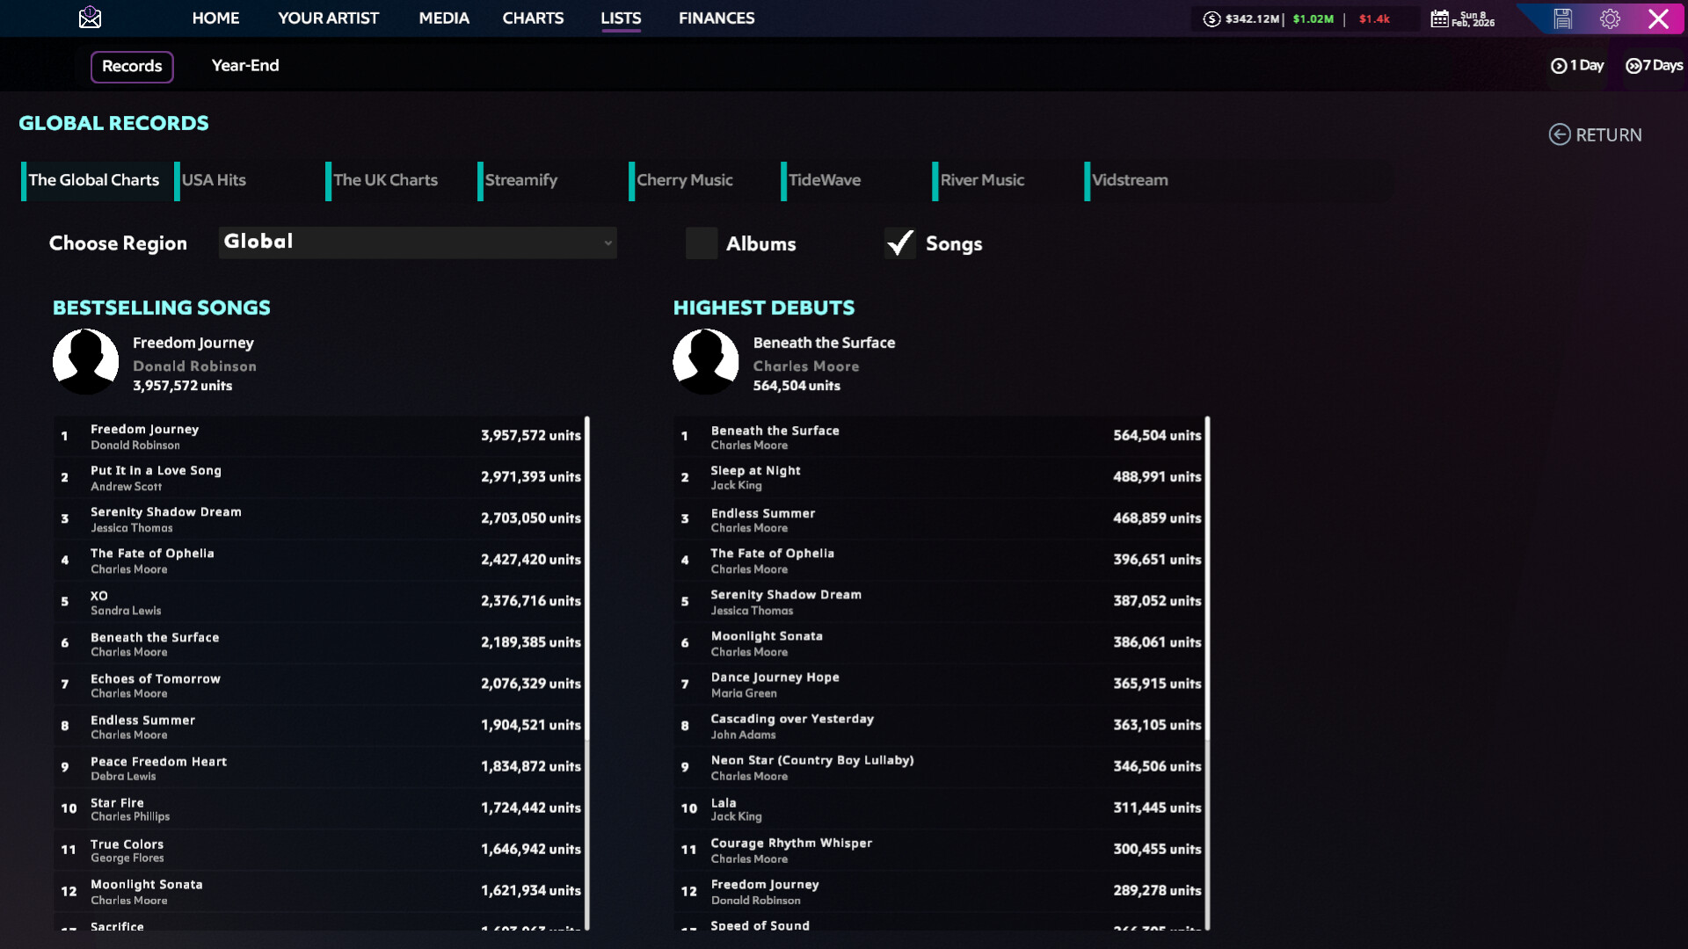The height and width of the screenshot is (949, 1688).
Task: Select the Streamify chart tab
Action: 520,180
